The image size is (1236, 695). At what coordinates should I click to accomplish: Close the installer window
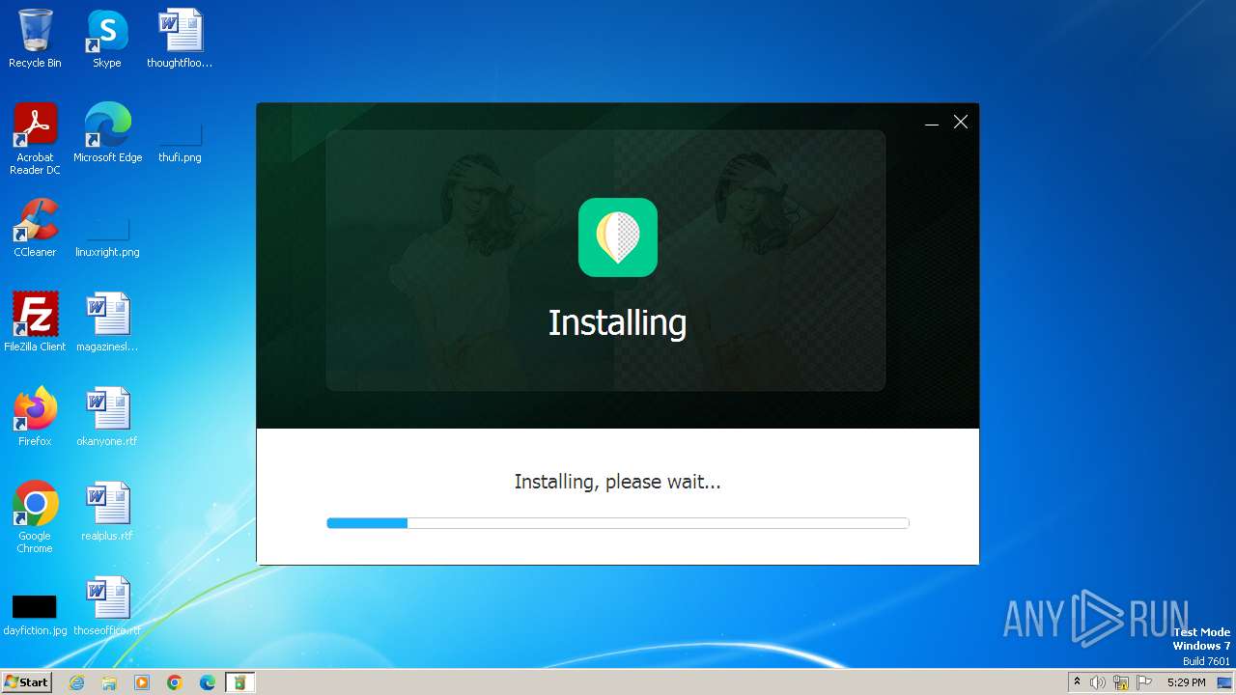coord(961,122)
